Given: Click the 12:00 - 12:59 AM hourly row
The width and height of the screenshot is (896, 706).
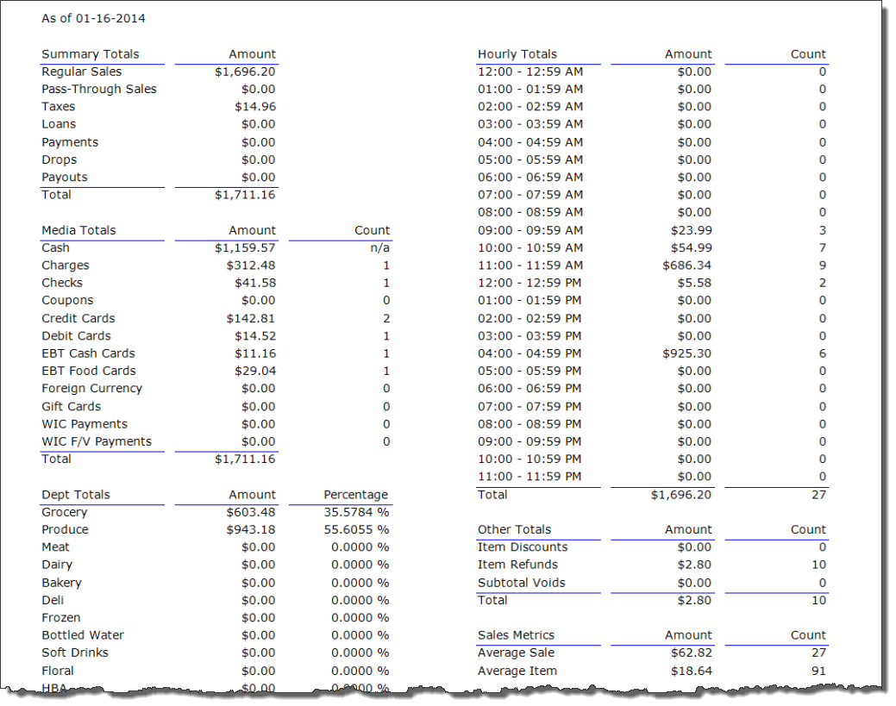Looking at the screenshot, I should click(x=652, y=72).
